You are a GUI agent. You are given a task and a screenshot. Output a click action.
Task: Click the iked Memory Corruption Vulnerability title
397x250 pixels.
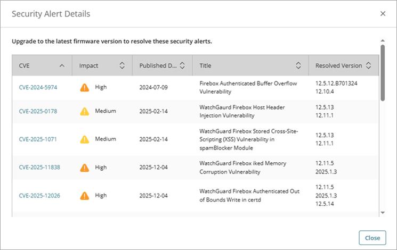(x=243, y=168)
